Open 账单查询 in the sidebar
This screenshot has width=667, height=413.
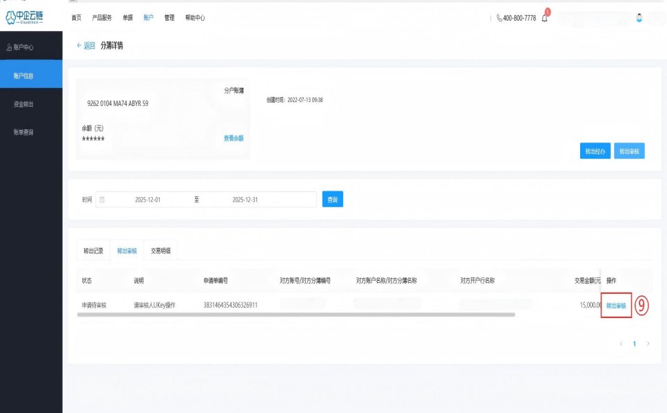[x=23, y=132]
